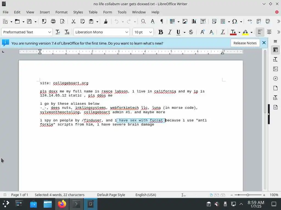Image resolution: width=281 pixels, height=210 pixels.
Task: Click the Paste clipboard icon
Action: [91, 21]
